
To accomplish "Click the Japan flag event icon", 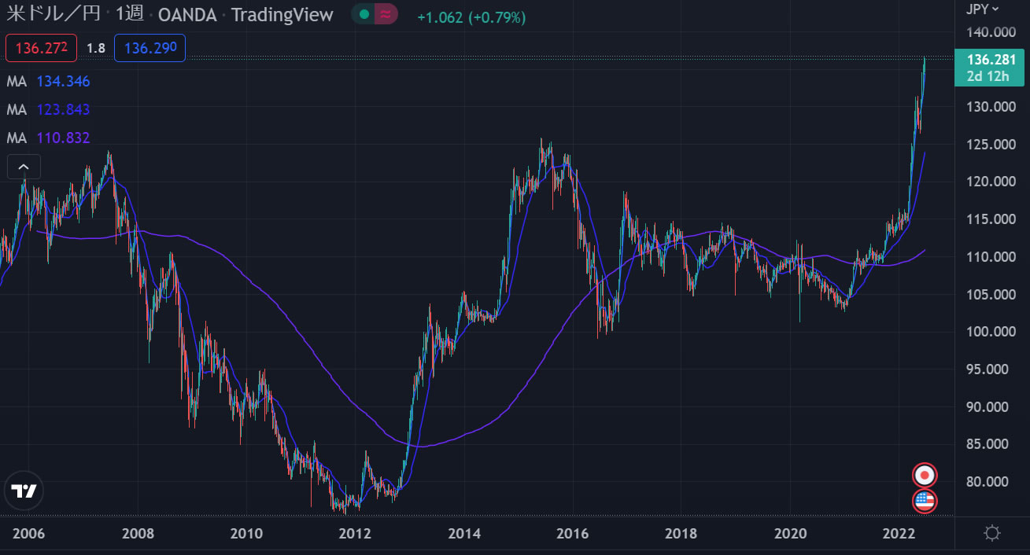I will [x=925, y=475].
